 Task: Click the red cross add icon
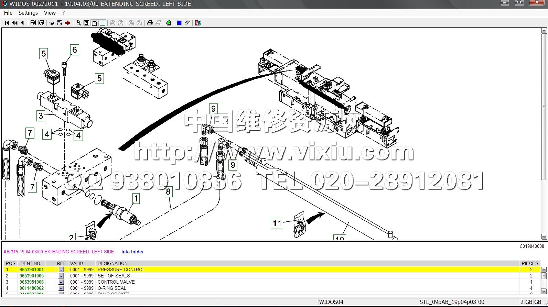[x=68, y=23]
